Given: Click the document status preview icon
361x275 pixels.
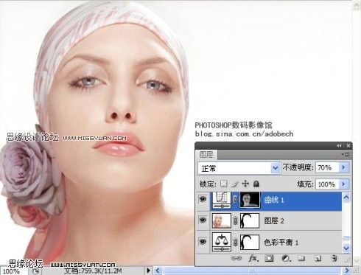Looking at the screenshot, I should (x=35, y=271).
